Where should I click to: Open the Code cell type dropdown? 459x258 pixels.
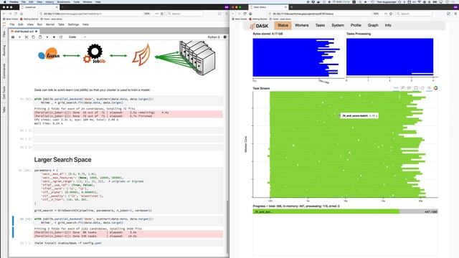pyautogui.click(x=77, y=37)
